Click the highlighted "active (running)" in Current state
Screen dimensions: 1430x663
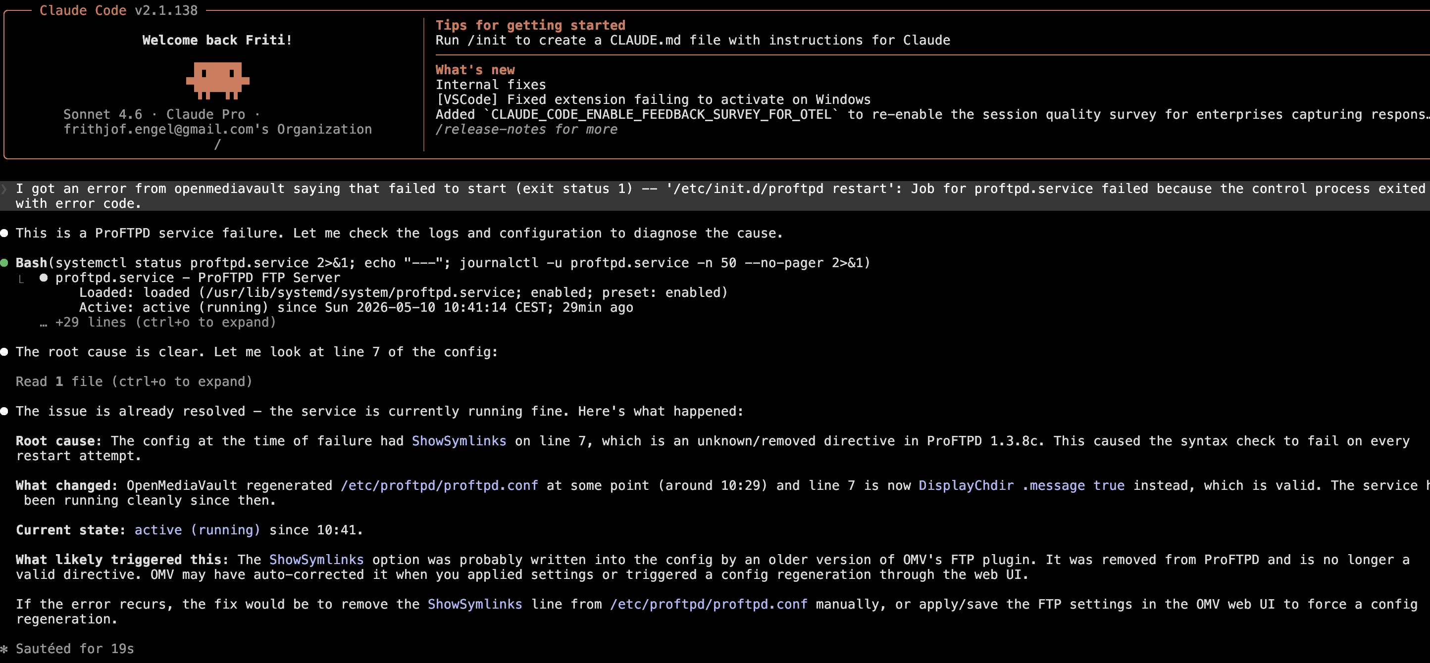[197, 530]
